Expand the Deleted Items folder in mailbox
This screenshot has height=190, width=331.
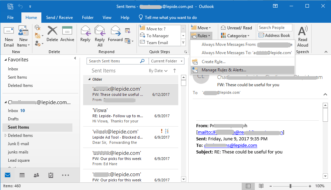coord(6,135)
